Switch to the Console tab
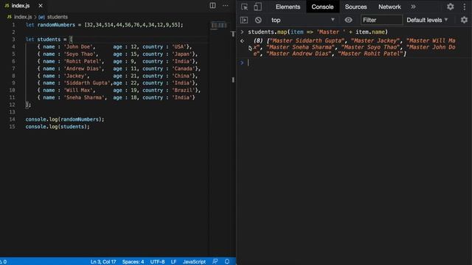472x265 pixels. [x=322, y=7]
